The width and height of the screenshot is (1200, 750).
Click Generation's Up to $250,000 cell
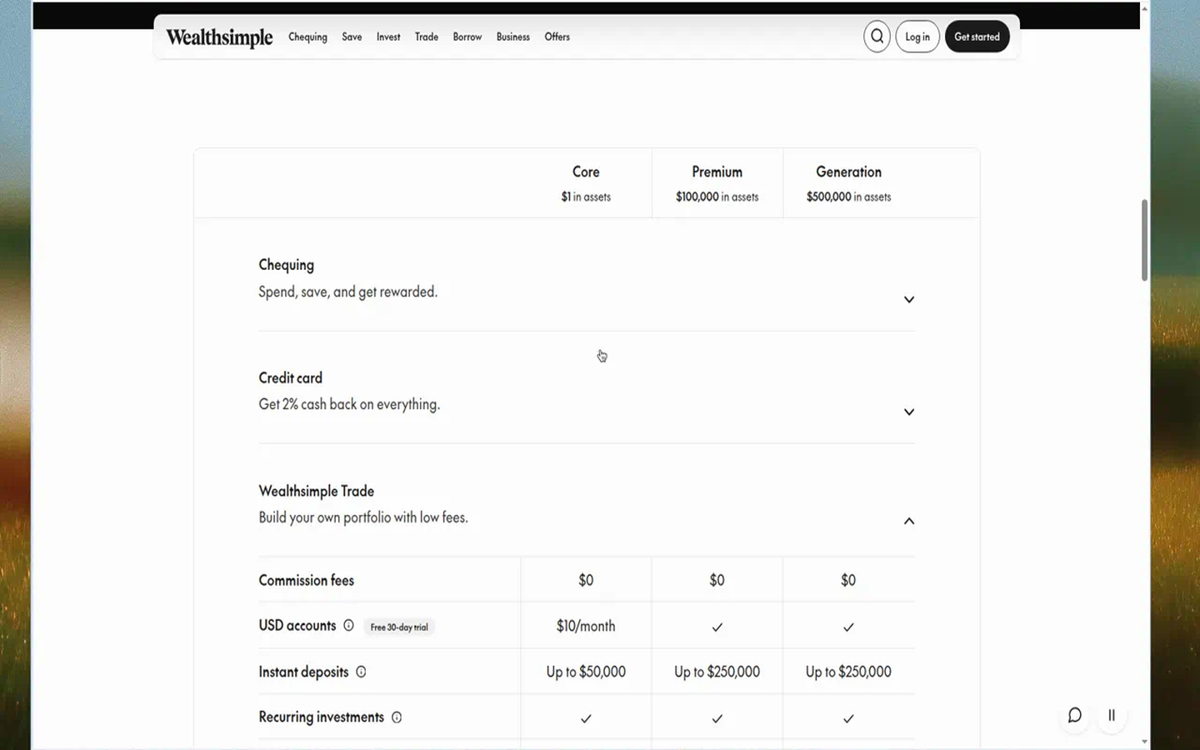[848, 672]
